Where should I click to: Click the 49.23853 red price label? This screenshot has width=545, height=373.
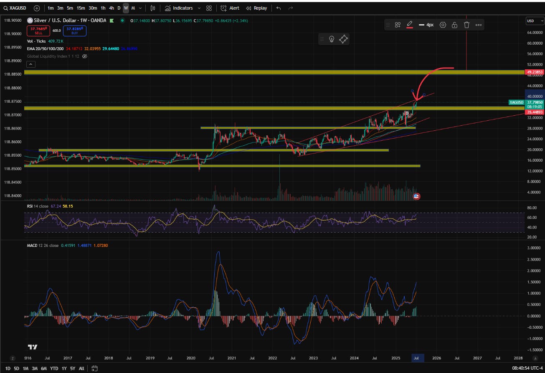point(535,72)
